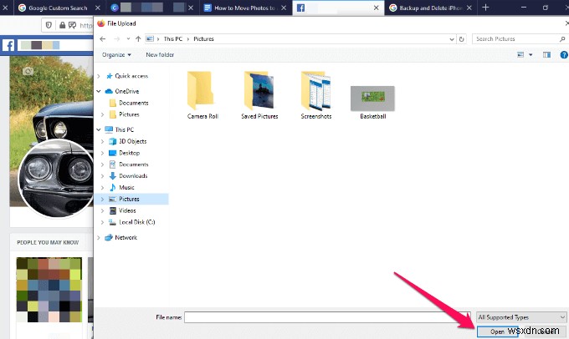Screen dimensions: 569x339
Task: Select the Camera Roll folder
Action: (202, 95)
